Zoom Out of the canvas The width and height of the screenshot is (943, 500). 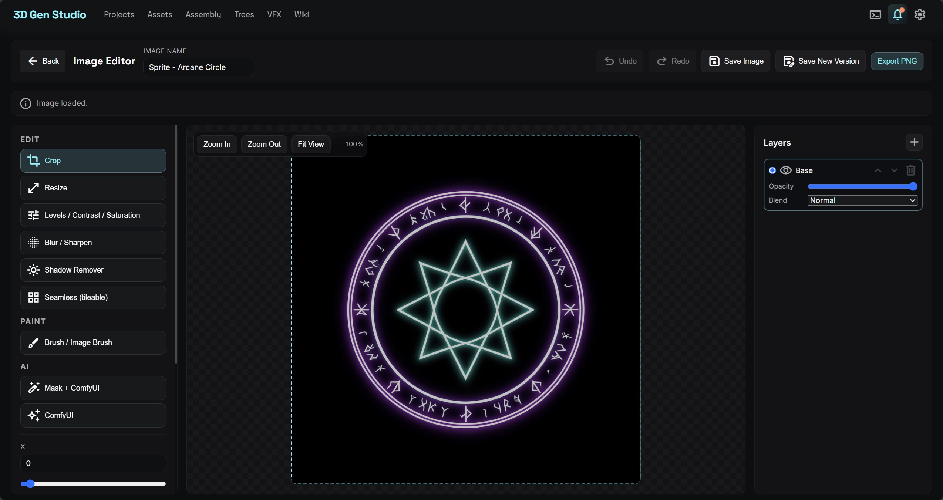click(264, 144)
